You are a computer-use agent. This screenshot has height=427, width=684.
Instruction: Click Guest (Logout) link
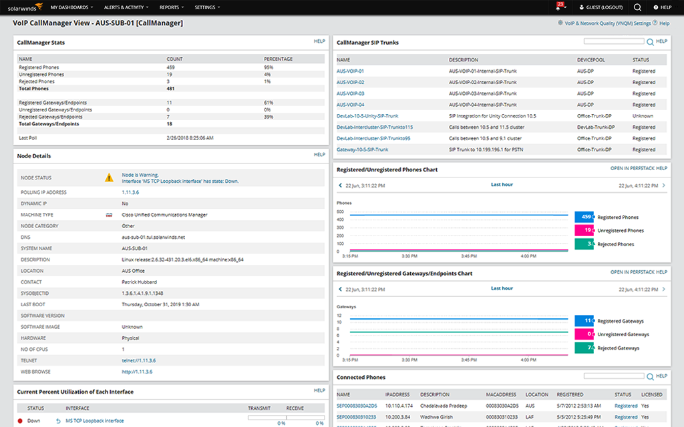pyautogui.click(x=604, y=7)
